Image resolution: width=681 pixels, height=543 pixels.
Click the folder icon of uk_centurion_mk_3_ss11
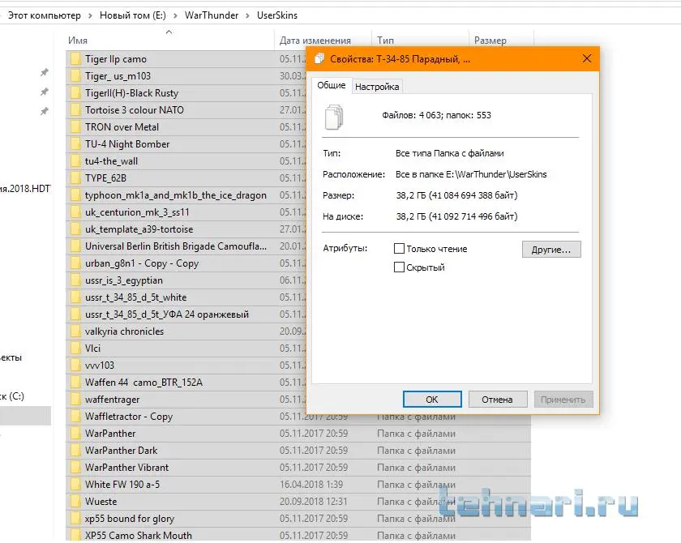click(75, 212)
